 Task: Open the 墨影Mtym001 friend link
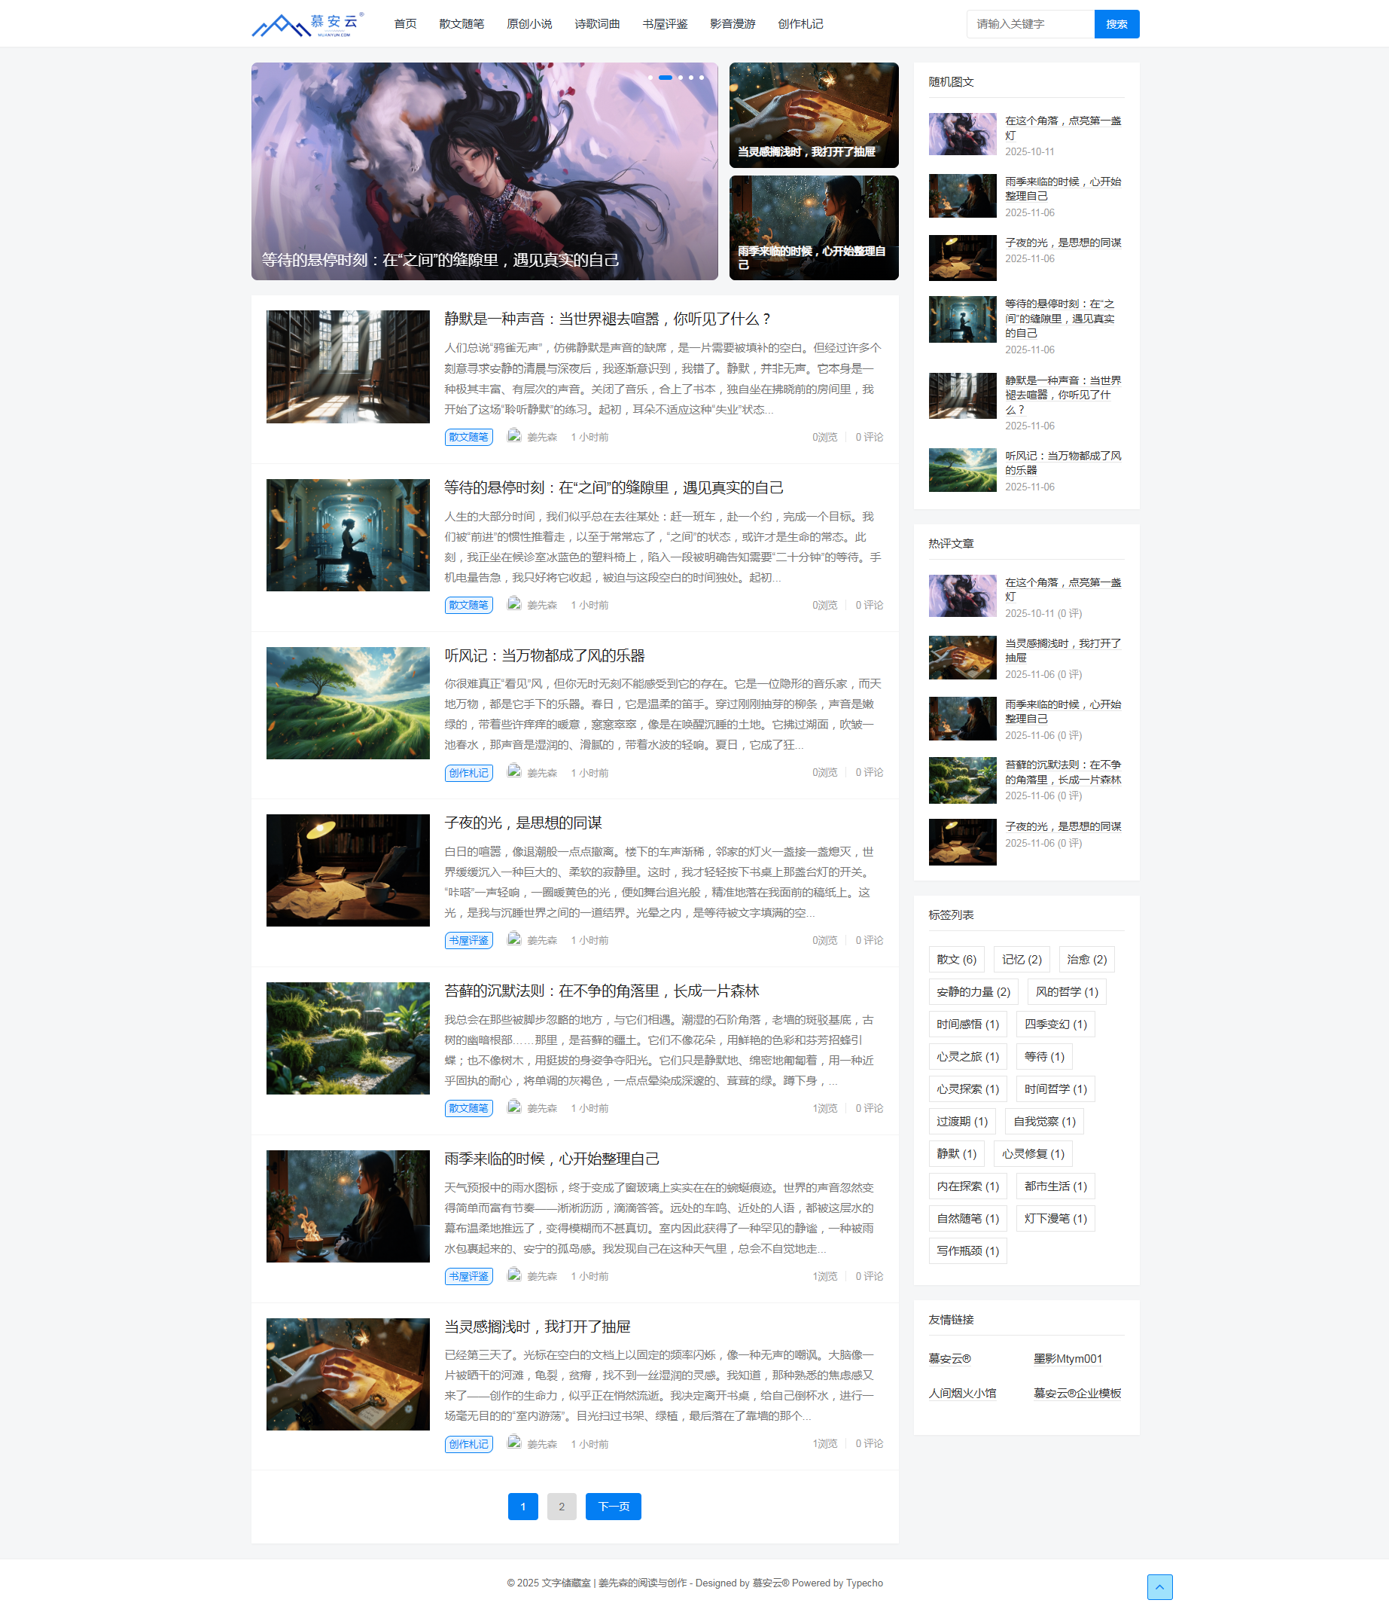click(x=1068, y=1359)
